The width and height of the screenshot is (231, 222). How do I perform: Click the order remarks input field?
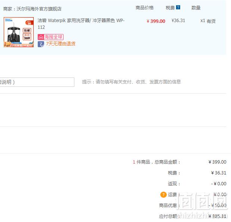[x=37, y=82]
